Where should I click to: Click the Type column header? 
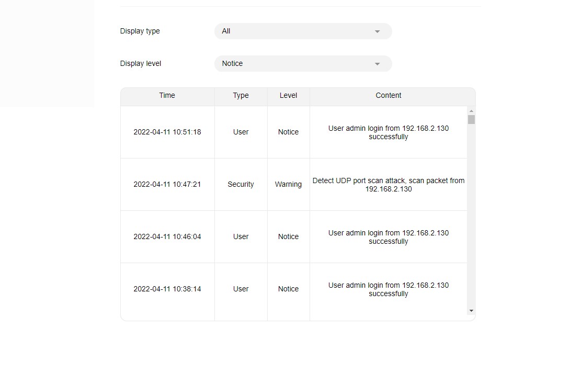241,96
